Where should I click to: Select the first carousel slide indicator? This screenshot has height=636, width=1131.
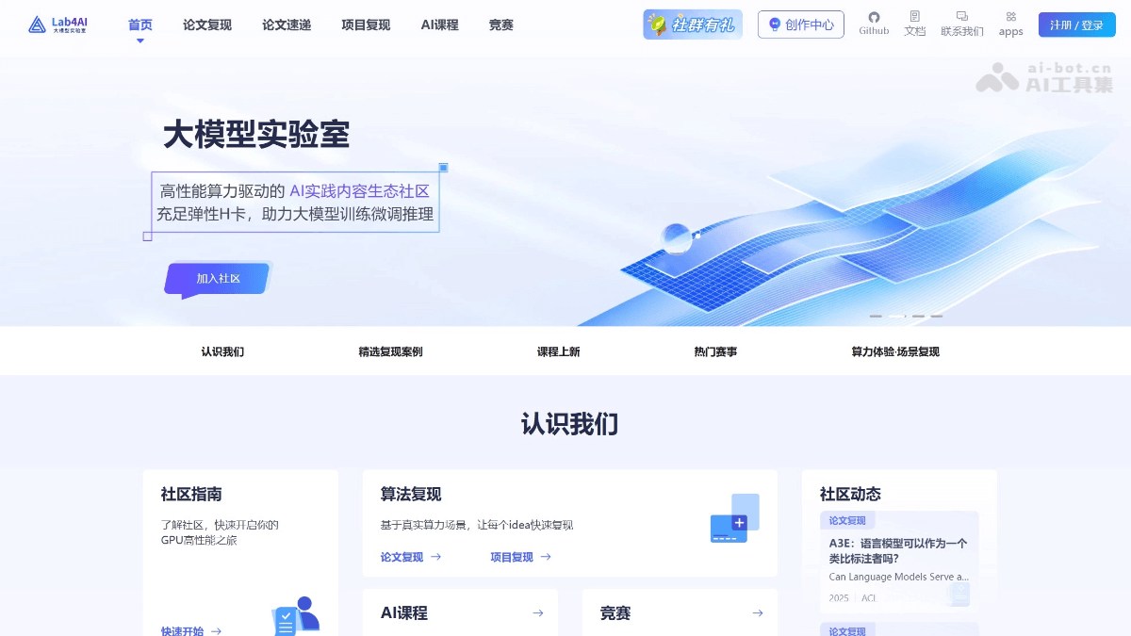(x=876, y=316)
